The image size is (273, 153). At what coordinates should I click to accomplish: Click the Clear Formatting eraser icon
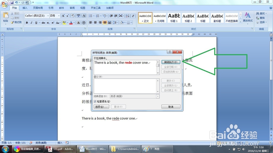(x=73, y=16)
